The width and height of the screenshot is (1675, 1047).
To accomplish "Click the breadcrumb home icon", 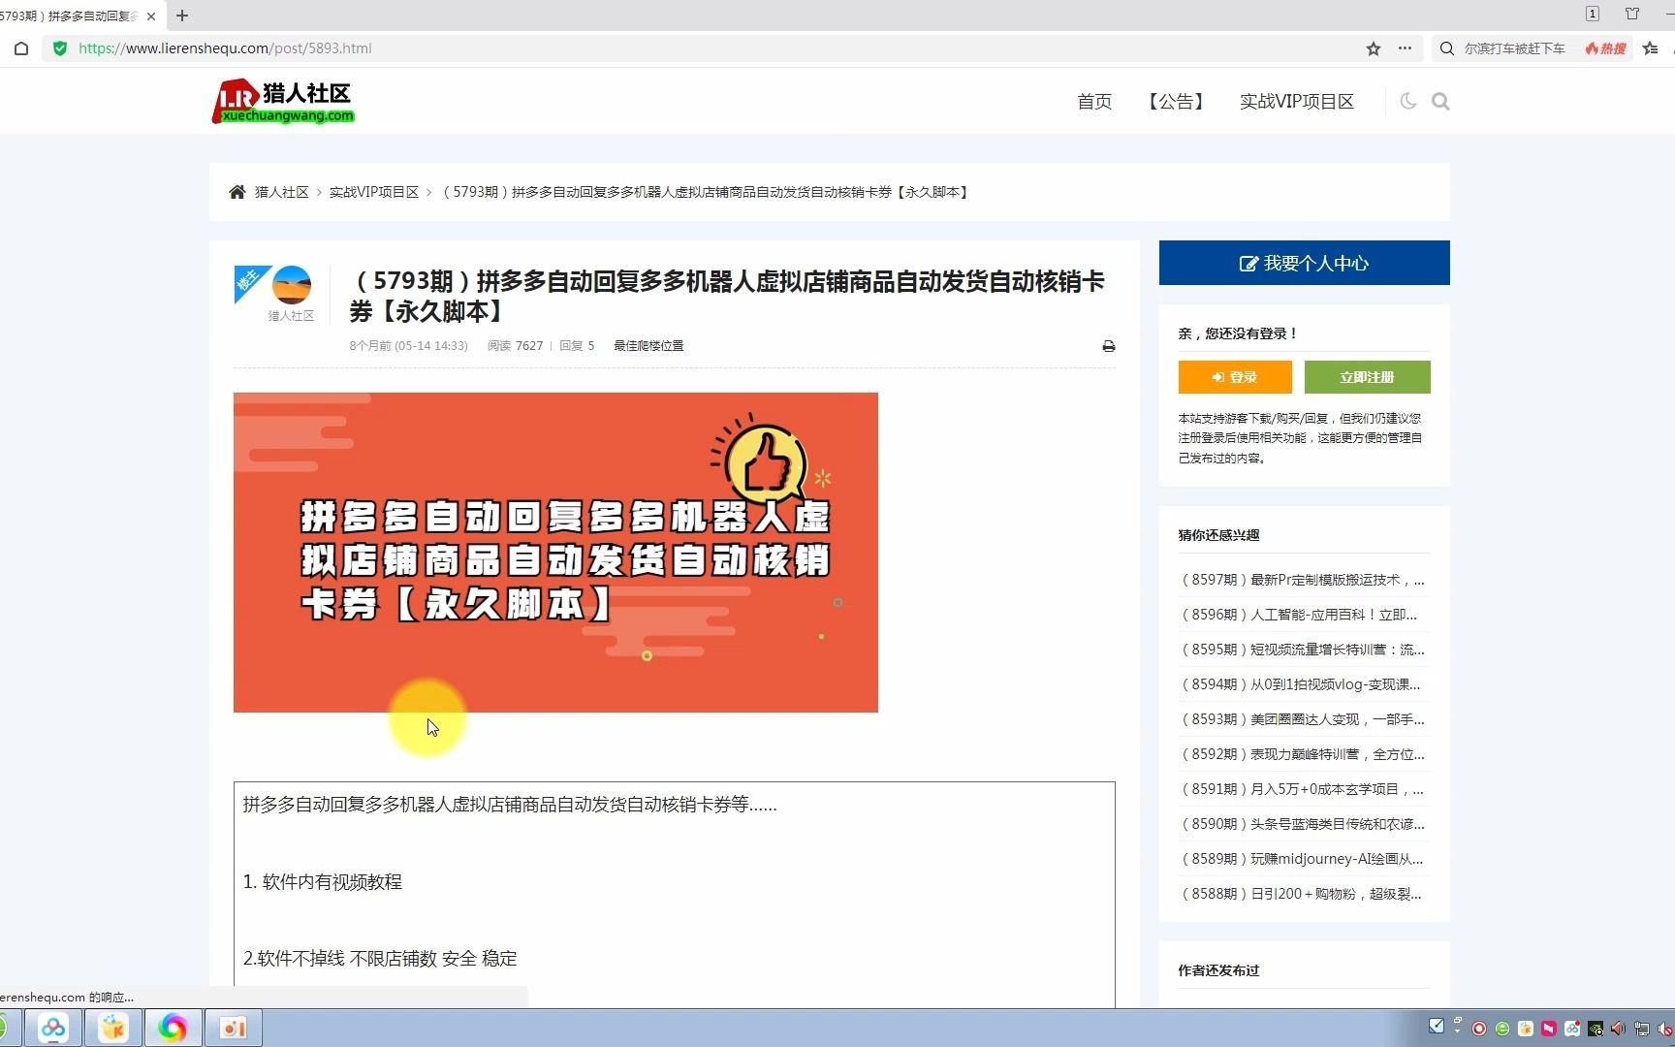I will 237,192.
